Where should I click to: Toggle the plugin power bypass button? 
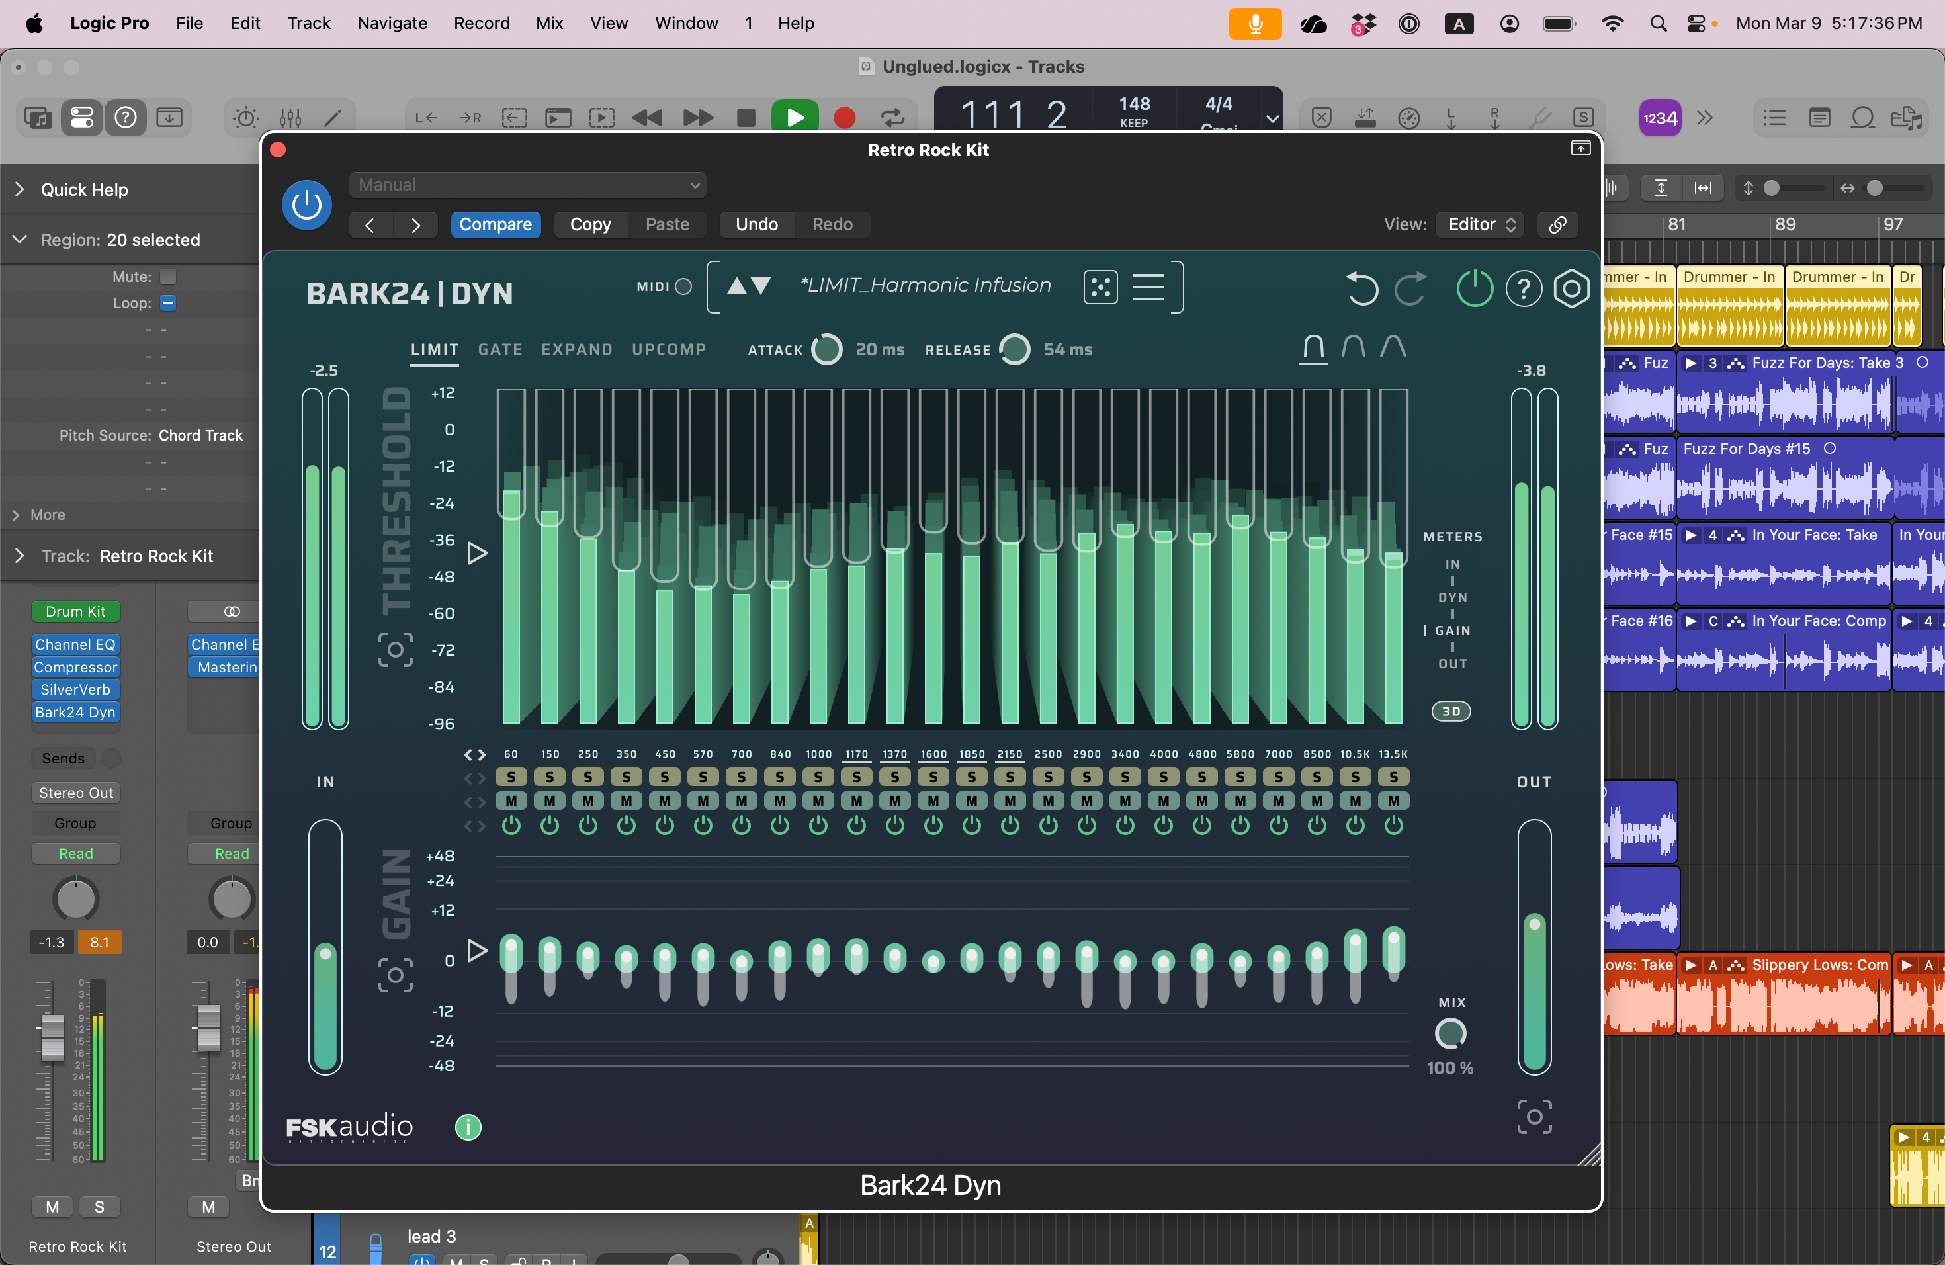pos(306,204)
